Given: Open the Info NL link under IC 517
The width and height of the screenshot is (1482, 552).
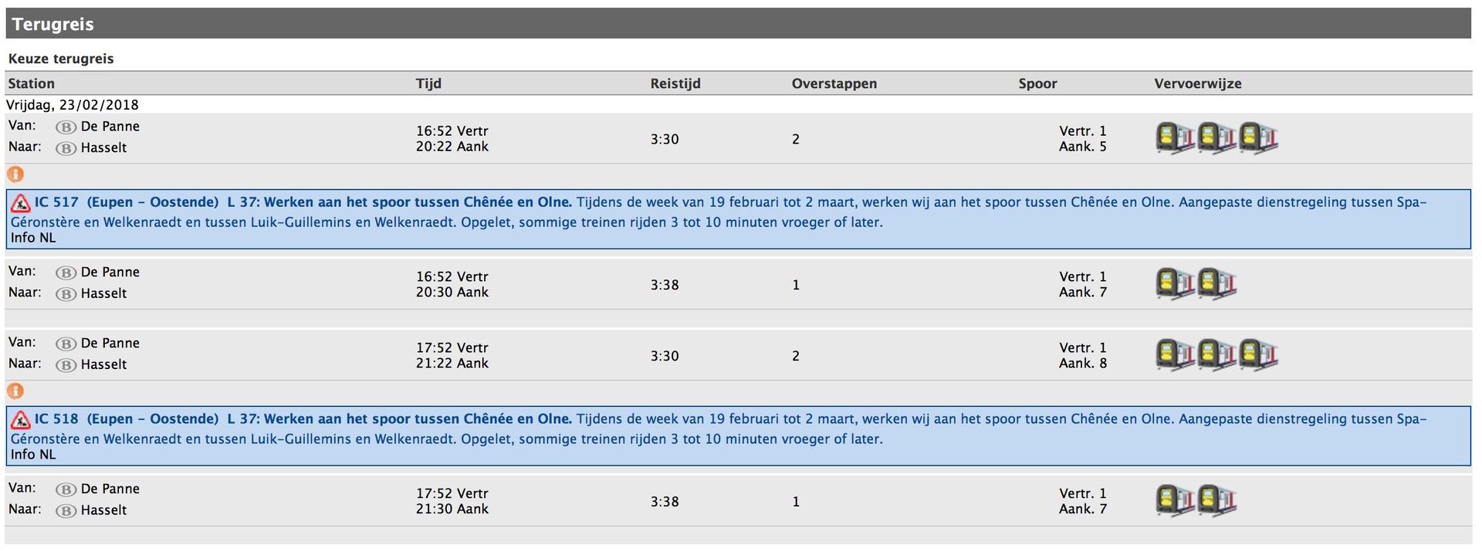Looking at the screenshot, I should coord(33,238).
